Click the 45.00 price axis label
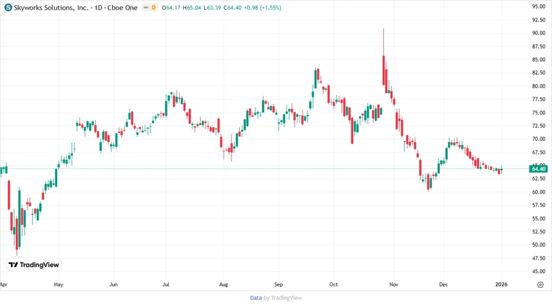 click(539, 271)
